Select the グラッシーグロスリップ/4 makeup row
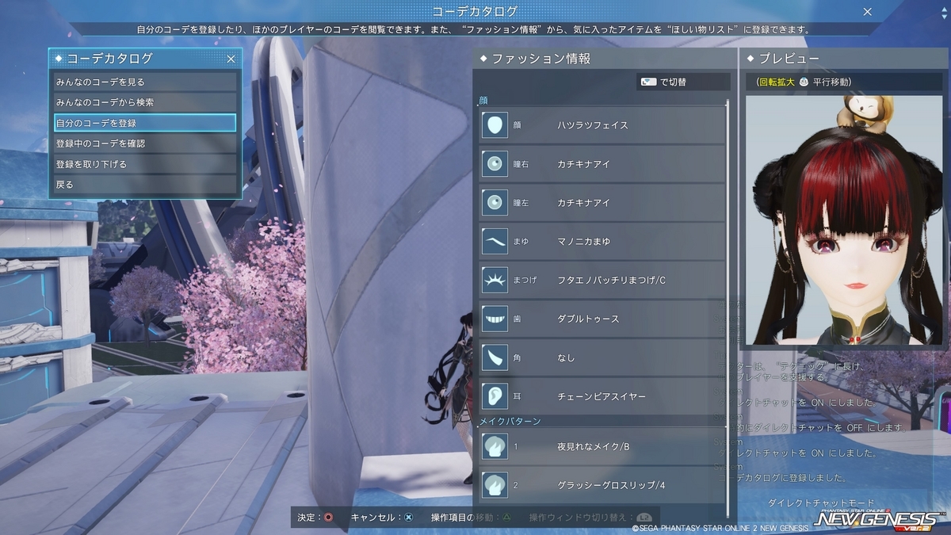This screenshot has height=535, width=951. coord(602,485)
